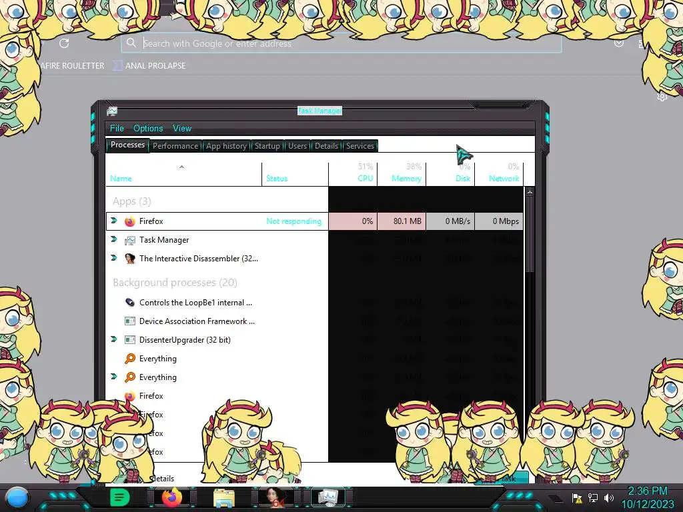Click the Firefox icon in the Apps list
The width and height of the screenshot is (683, 512).
point(130,221)
